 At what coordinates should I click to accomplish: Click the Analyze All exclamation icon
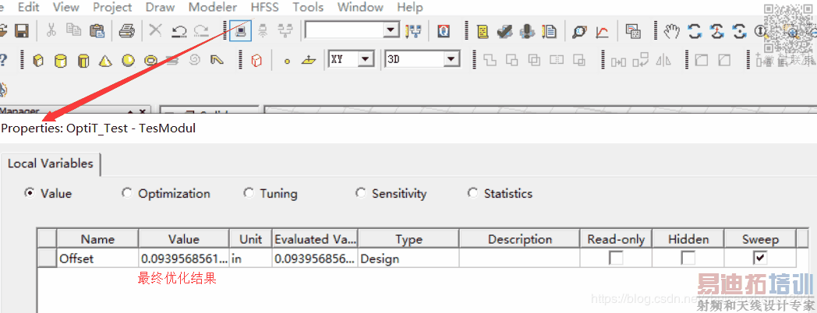[527, 31]
